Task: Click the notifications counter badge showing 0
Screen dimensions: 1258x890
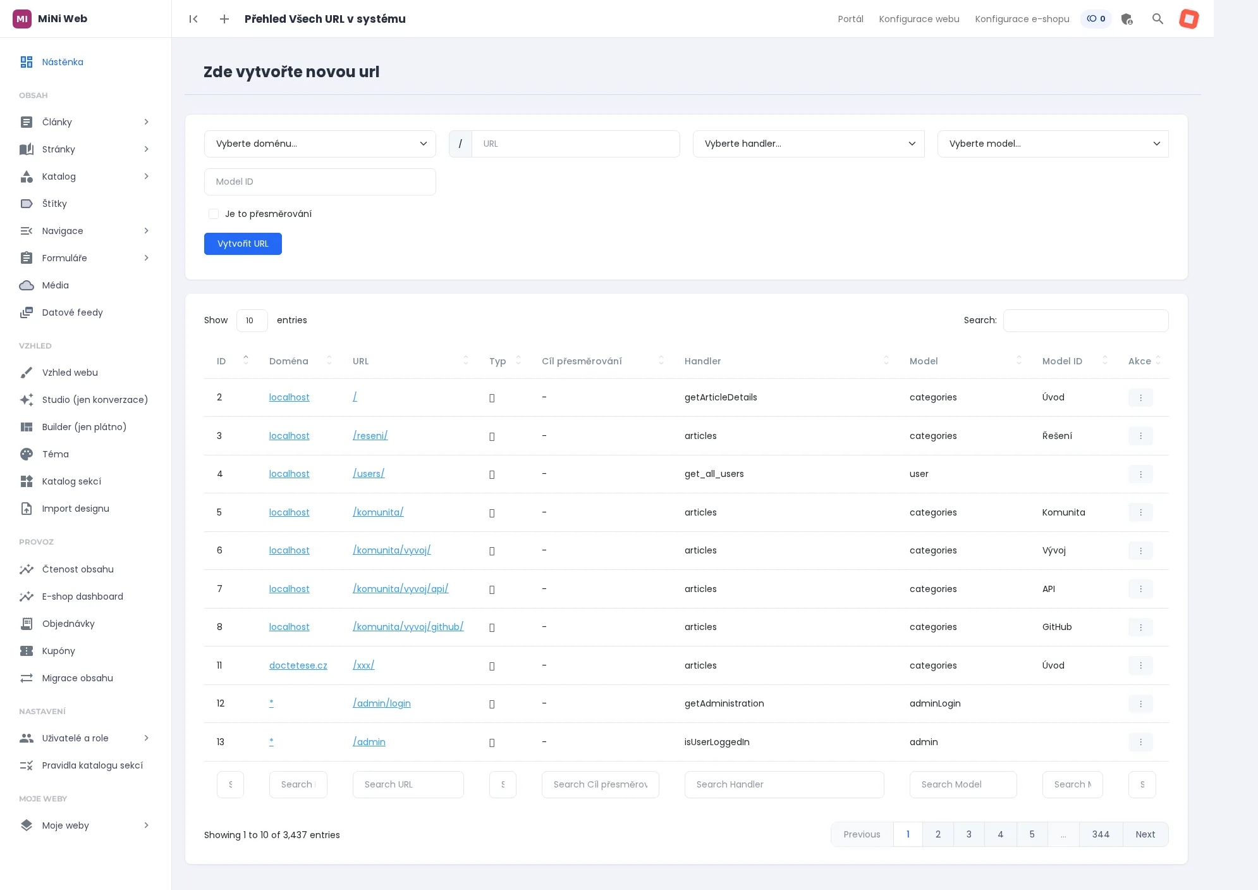Action: (1096, 19)
